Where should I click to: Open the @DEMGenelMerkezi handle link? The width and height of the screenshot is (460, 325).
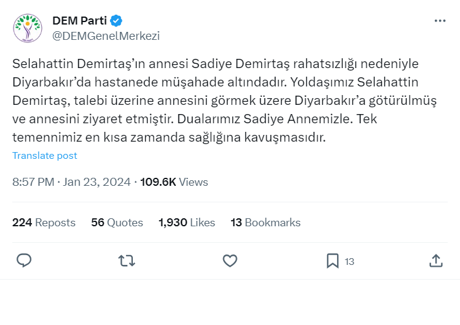(106, 36)
